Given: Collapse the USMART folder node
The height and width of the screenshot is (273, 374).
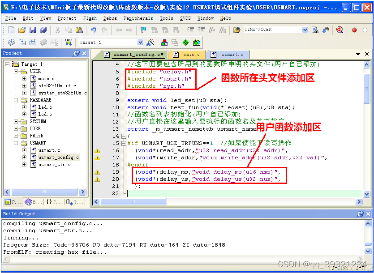Looking at the screenshot, I should coord(16,143).
